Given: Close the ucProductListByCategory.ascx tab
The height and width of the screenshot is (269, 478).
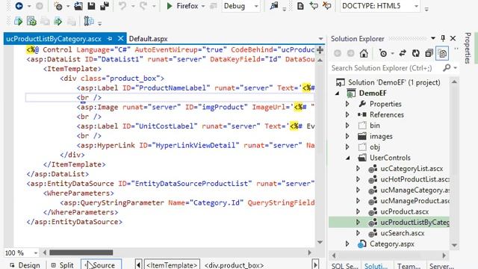Looking at the screenshot, I should 120,38.
